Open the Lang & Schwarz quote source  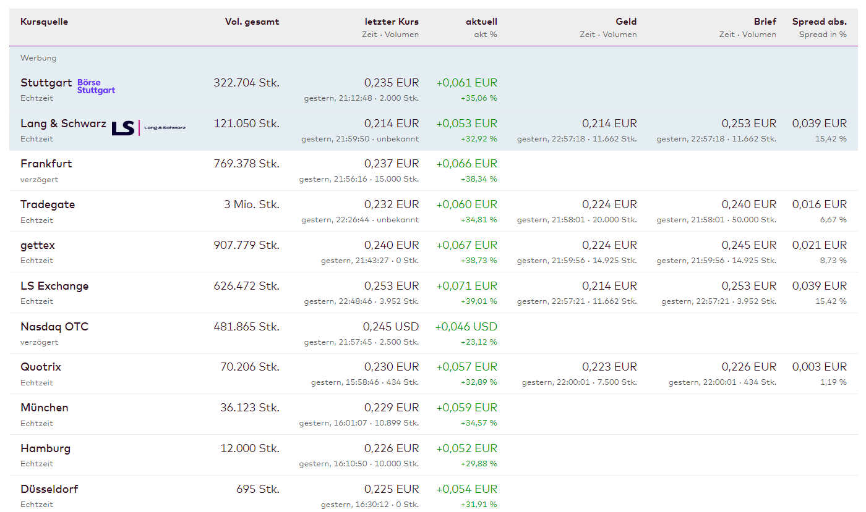433,130
